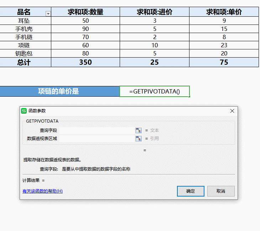Select the 耳坠 单价 cell with 9
260x231 pixels.
pyautogui.click(x=224, y=21)
